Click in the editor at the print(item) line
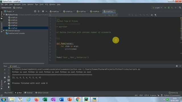Viewport: 182px width, 102px height. [x=71, y=49]
